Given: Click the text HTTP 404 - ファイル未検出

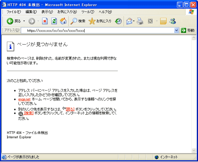Looking at the screenshot, I should (x=27, y=133).
